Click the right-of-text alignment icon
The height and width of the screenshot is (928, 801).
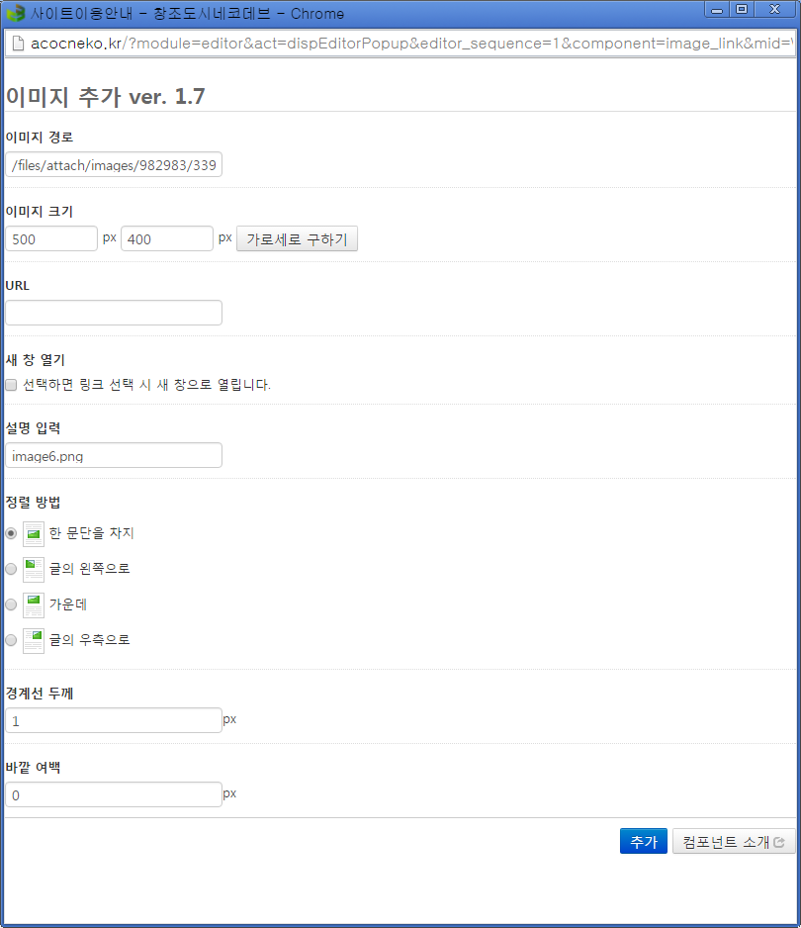tap(34, 640)
